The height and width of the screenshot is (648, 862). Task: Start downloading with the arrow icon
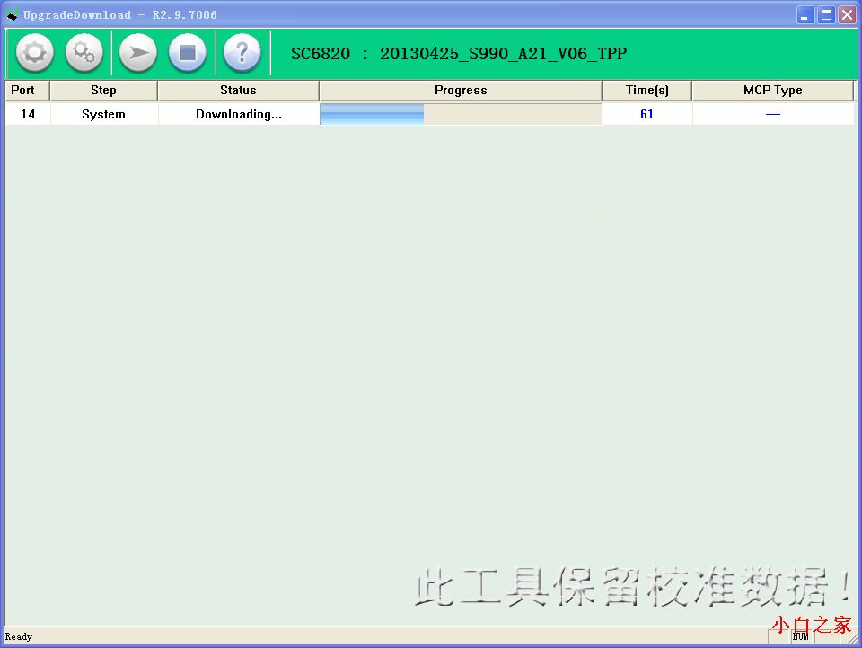(x=138, y=53)
